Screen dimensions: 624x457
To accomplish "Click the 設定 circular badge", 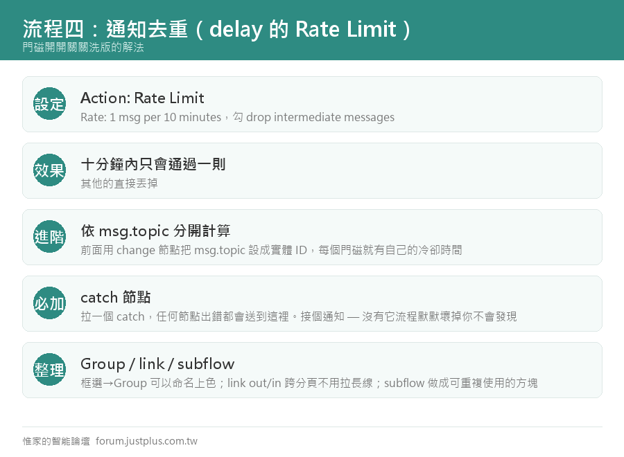I will [x=49, y=104].
